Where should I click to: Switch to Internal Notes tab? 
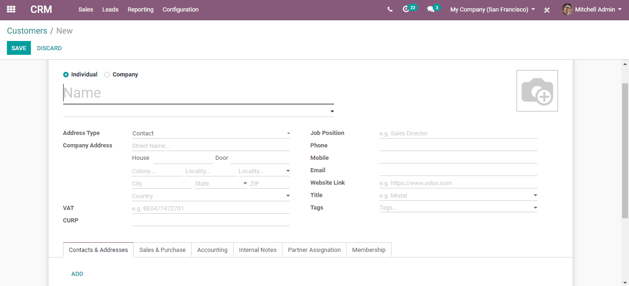258,250
